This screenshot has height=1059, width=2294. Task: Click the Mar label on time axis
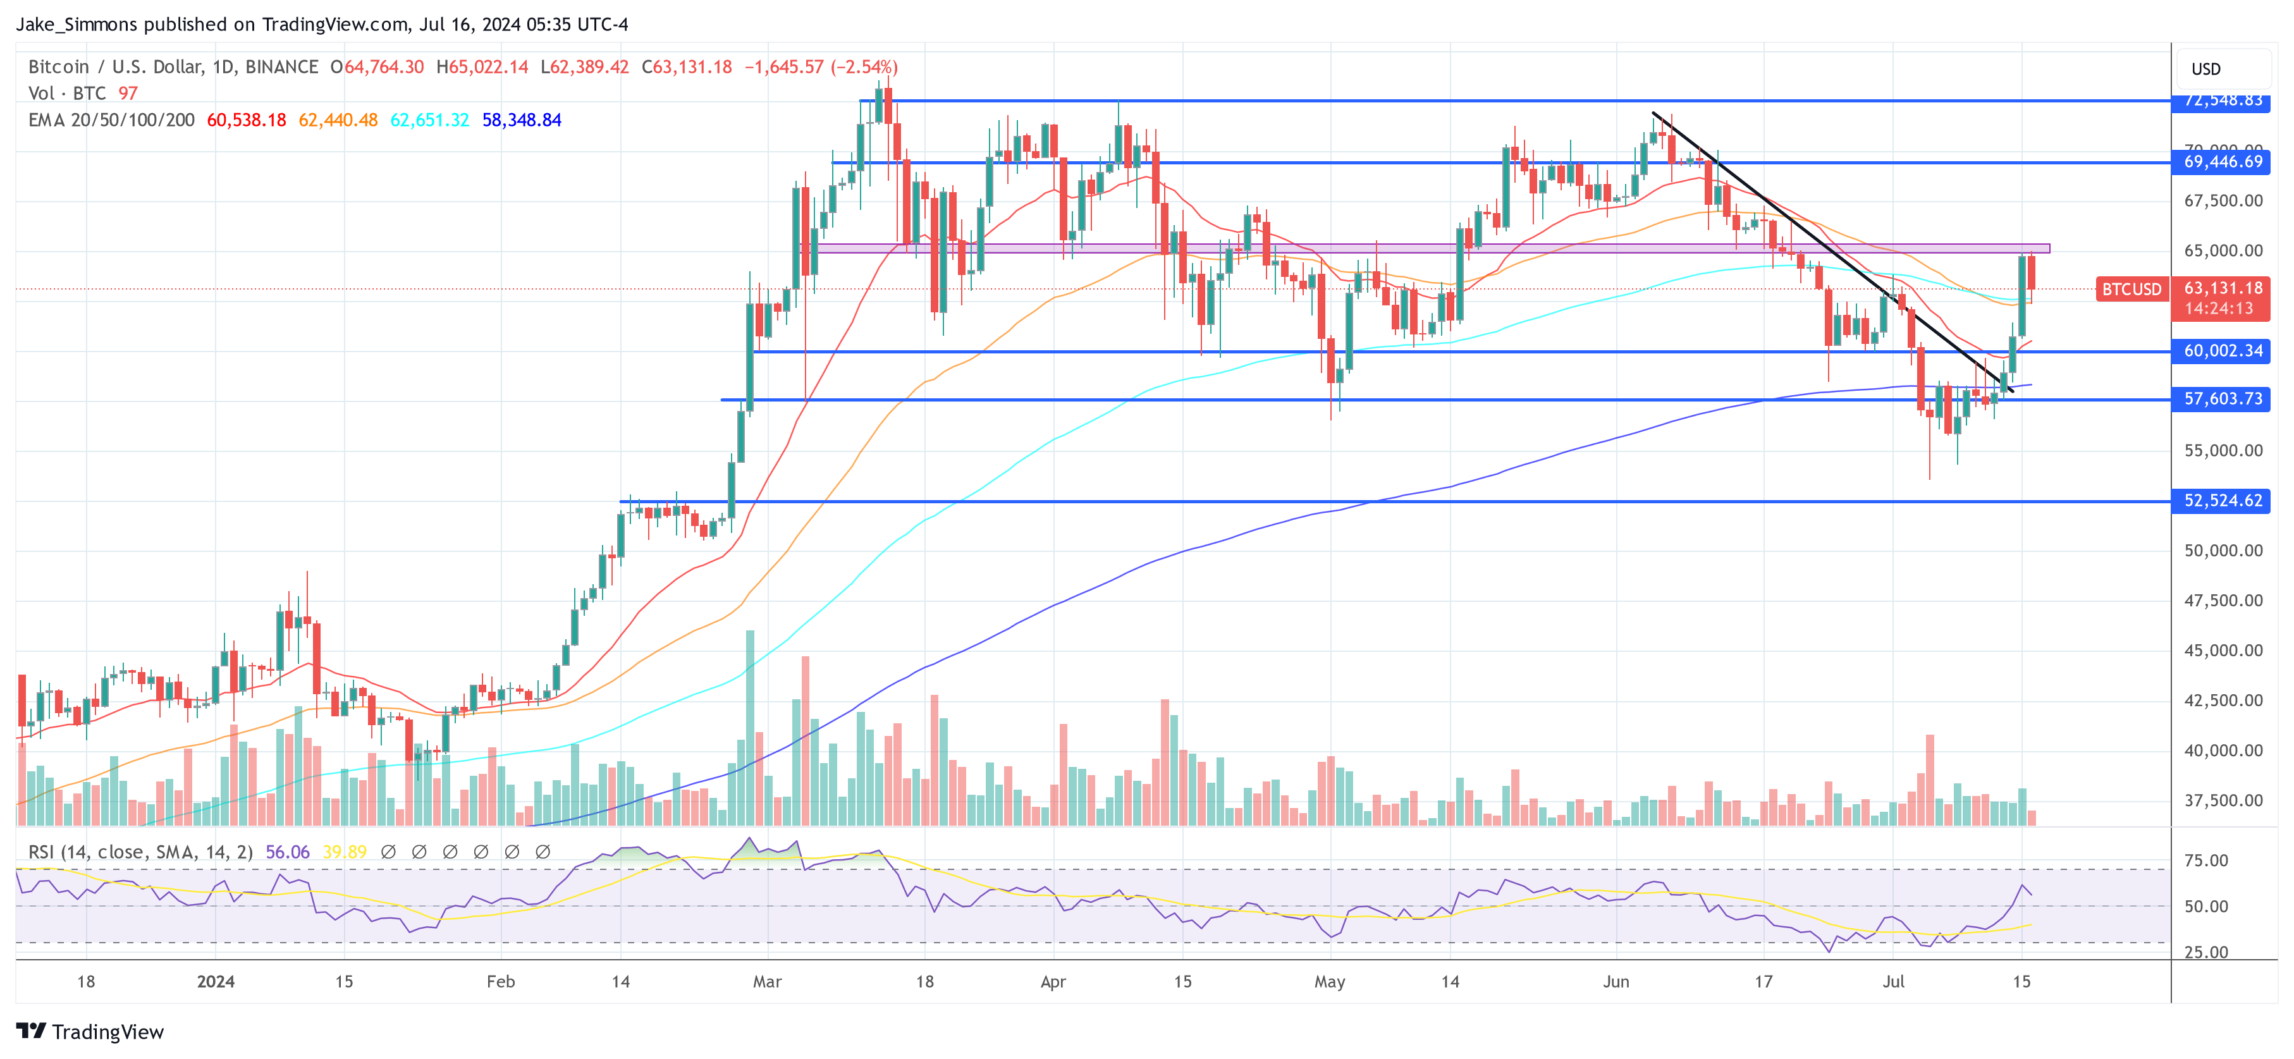767,981
